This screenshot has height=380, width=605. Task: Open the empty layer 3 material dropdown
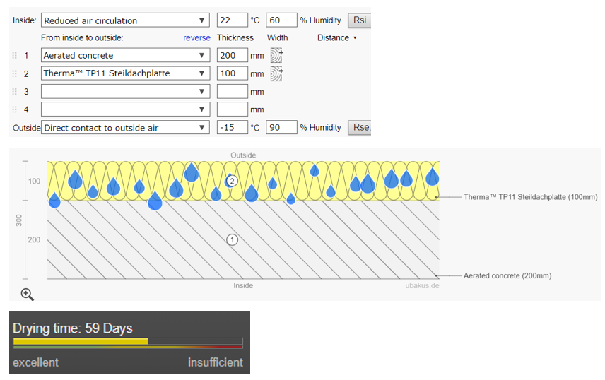coord(126,92)
